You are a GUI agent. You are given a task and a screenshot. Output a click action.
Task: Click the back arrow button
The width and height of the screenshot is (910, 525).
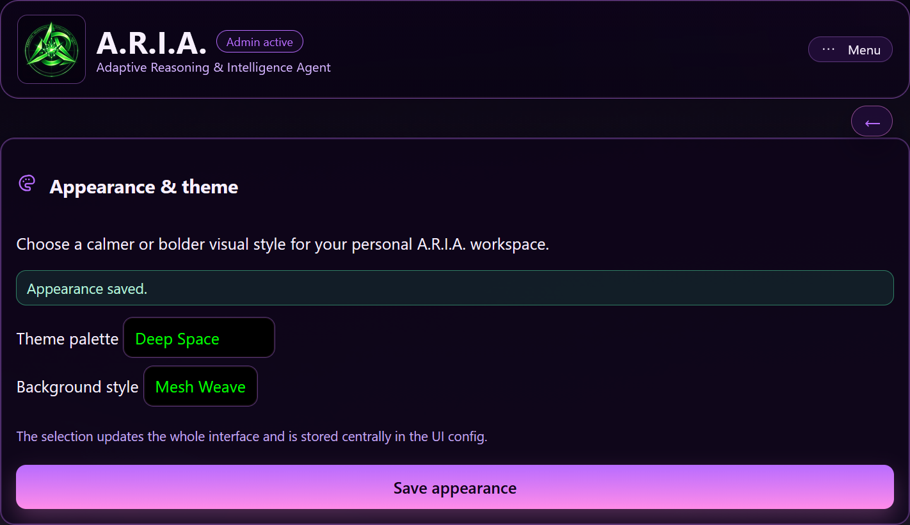pyautogui.click(x=872, y=122)
